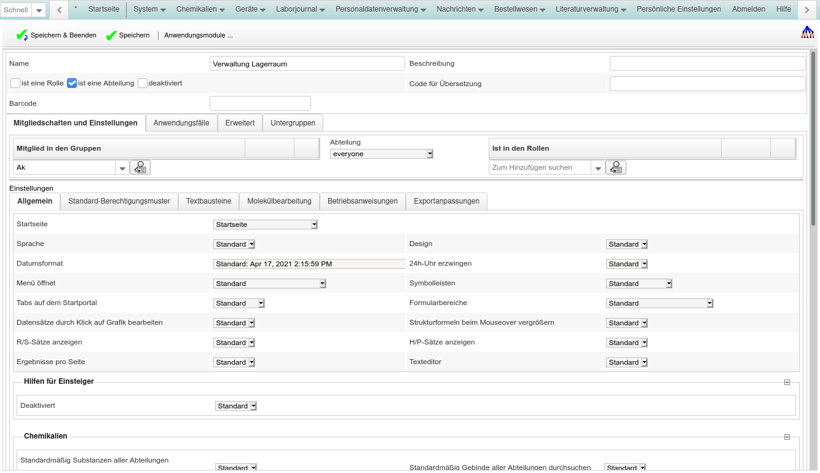This screenshot has width=820, height=473.
Task: Expand the Sprache dropdown
Action: point(234,244)
